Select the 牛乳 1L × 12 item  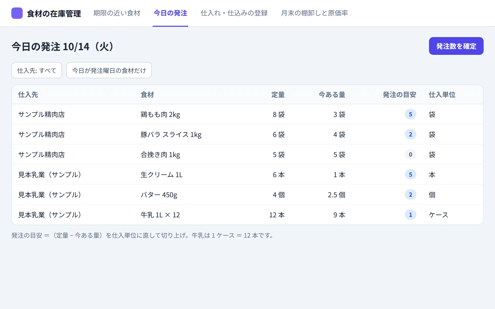160,215
